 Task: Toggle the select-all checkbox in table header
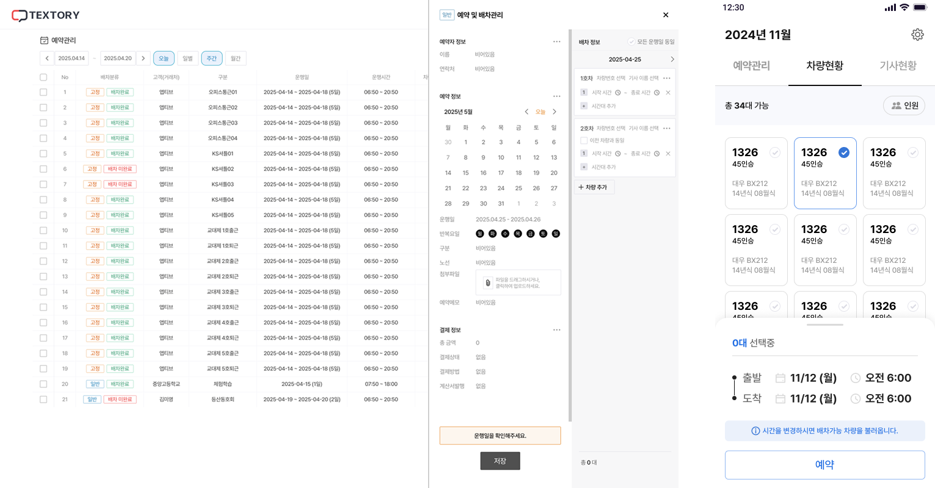tap(43, 77)
